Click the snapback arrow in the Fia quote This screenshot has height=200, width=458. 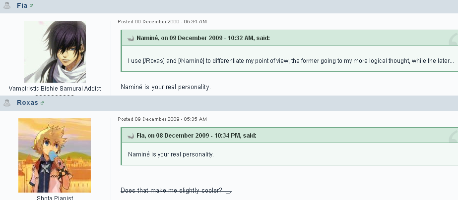131,136
